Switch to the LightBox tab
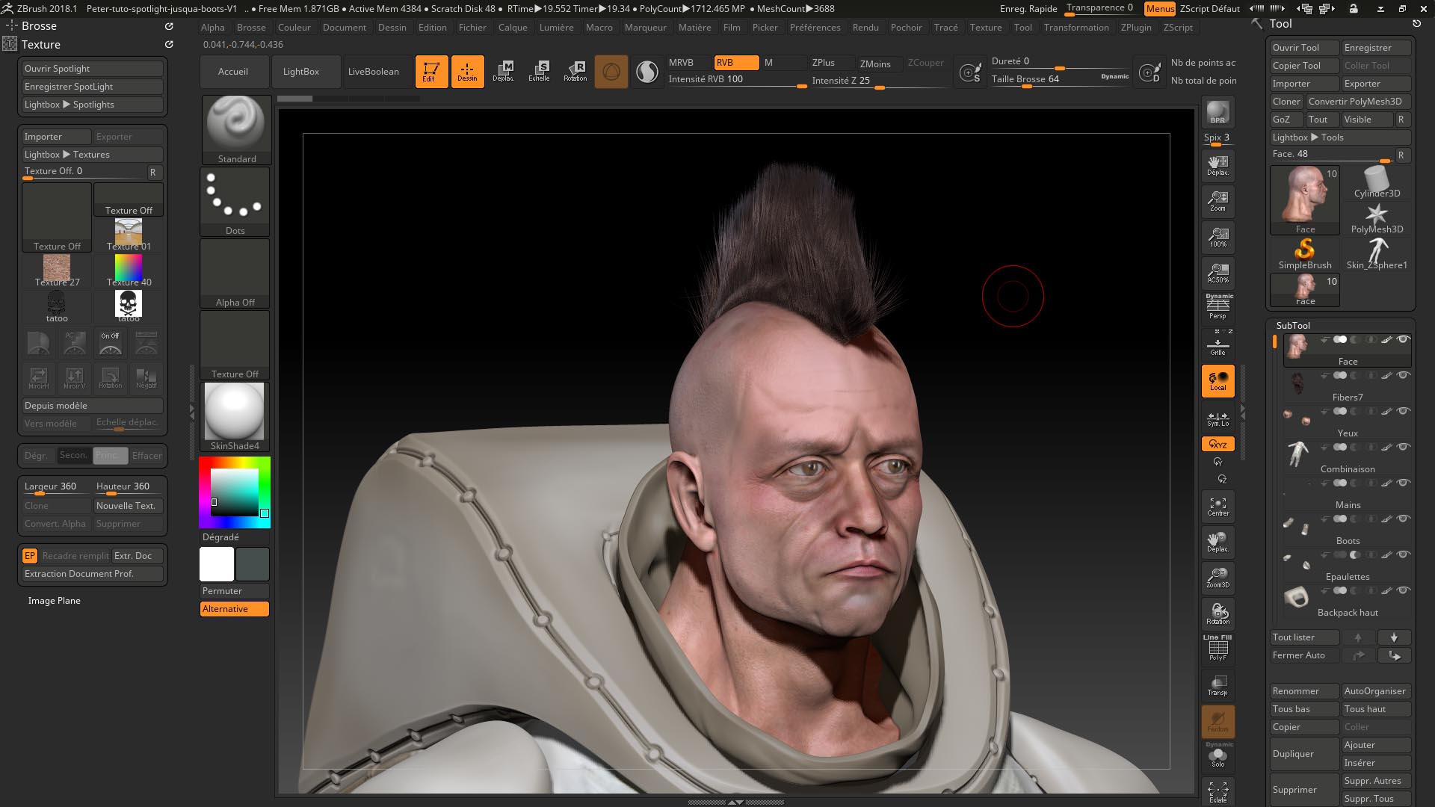 click(300, 72)
